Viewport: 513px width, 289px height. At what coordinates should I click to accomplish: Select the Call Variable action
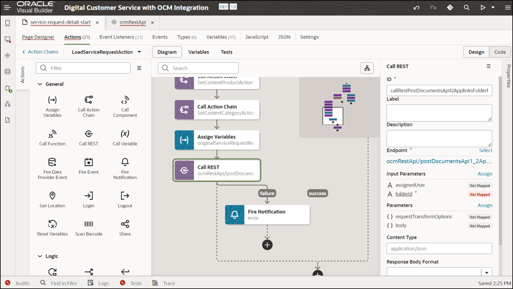point(125,138)
